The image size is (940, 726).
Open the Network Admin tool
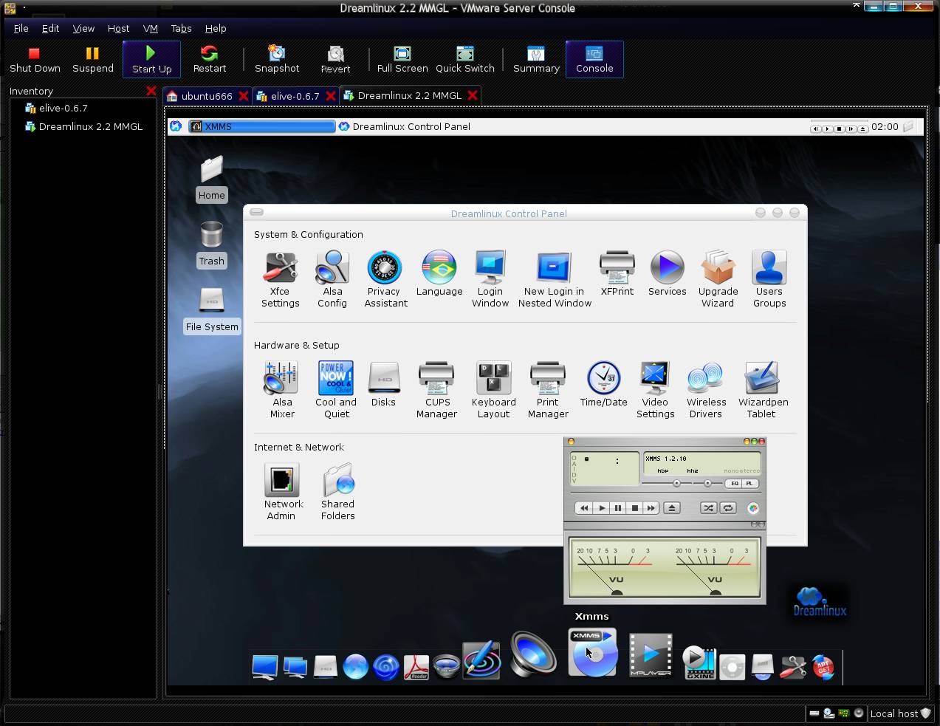[x=282, y=492]
